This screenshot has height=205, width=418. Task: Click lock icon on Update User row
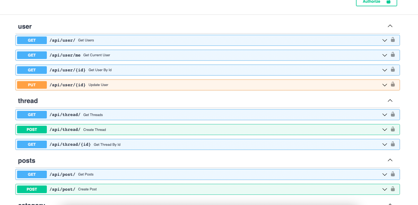click(x=393, y=84)
